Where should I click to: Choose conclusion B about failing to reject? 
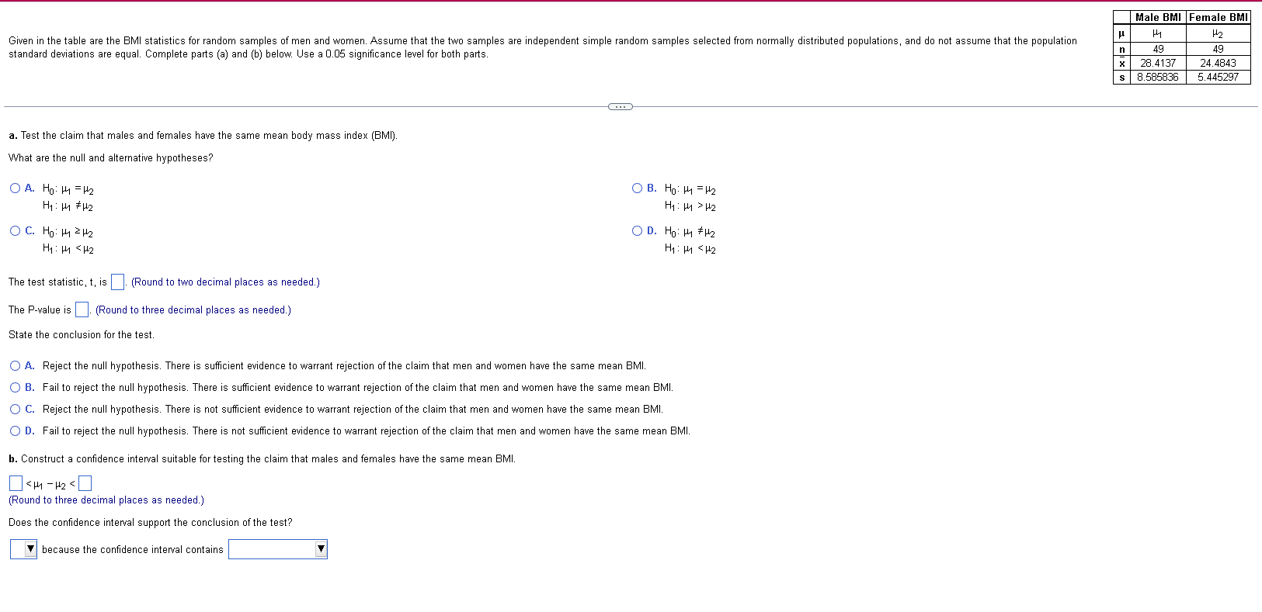click(x=14, y=387)
